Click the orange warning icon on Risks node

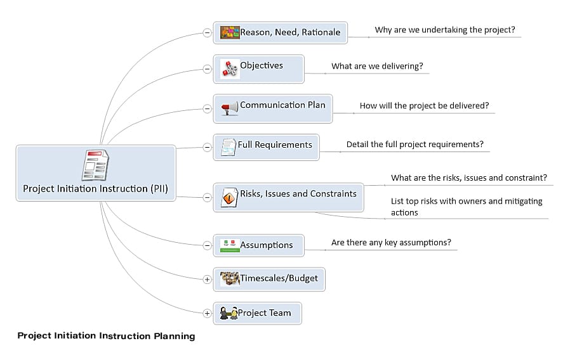coord(229,198)
